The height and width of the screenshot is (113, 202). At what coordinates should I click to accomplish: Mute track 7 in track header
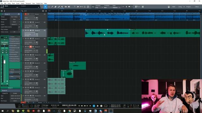pos(26,63)
